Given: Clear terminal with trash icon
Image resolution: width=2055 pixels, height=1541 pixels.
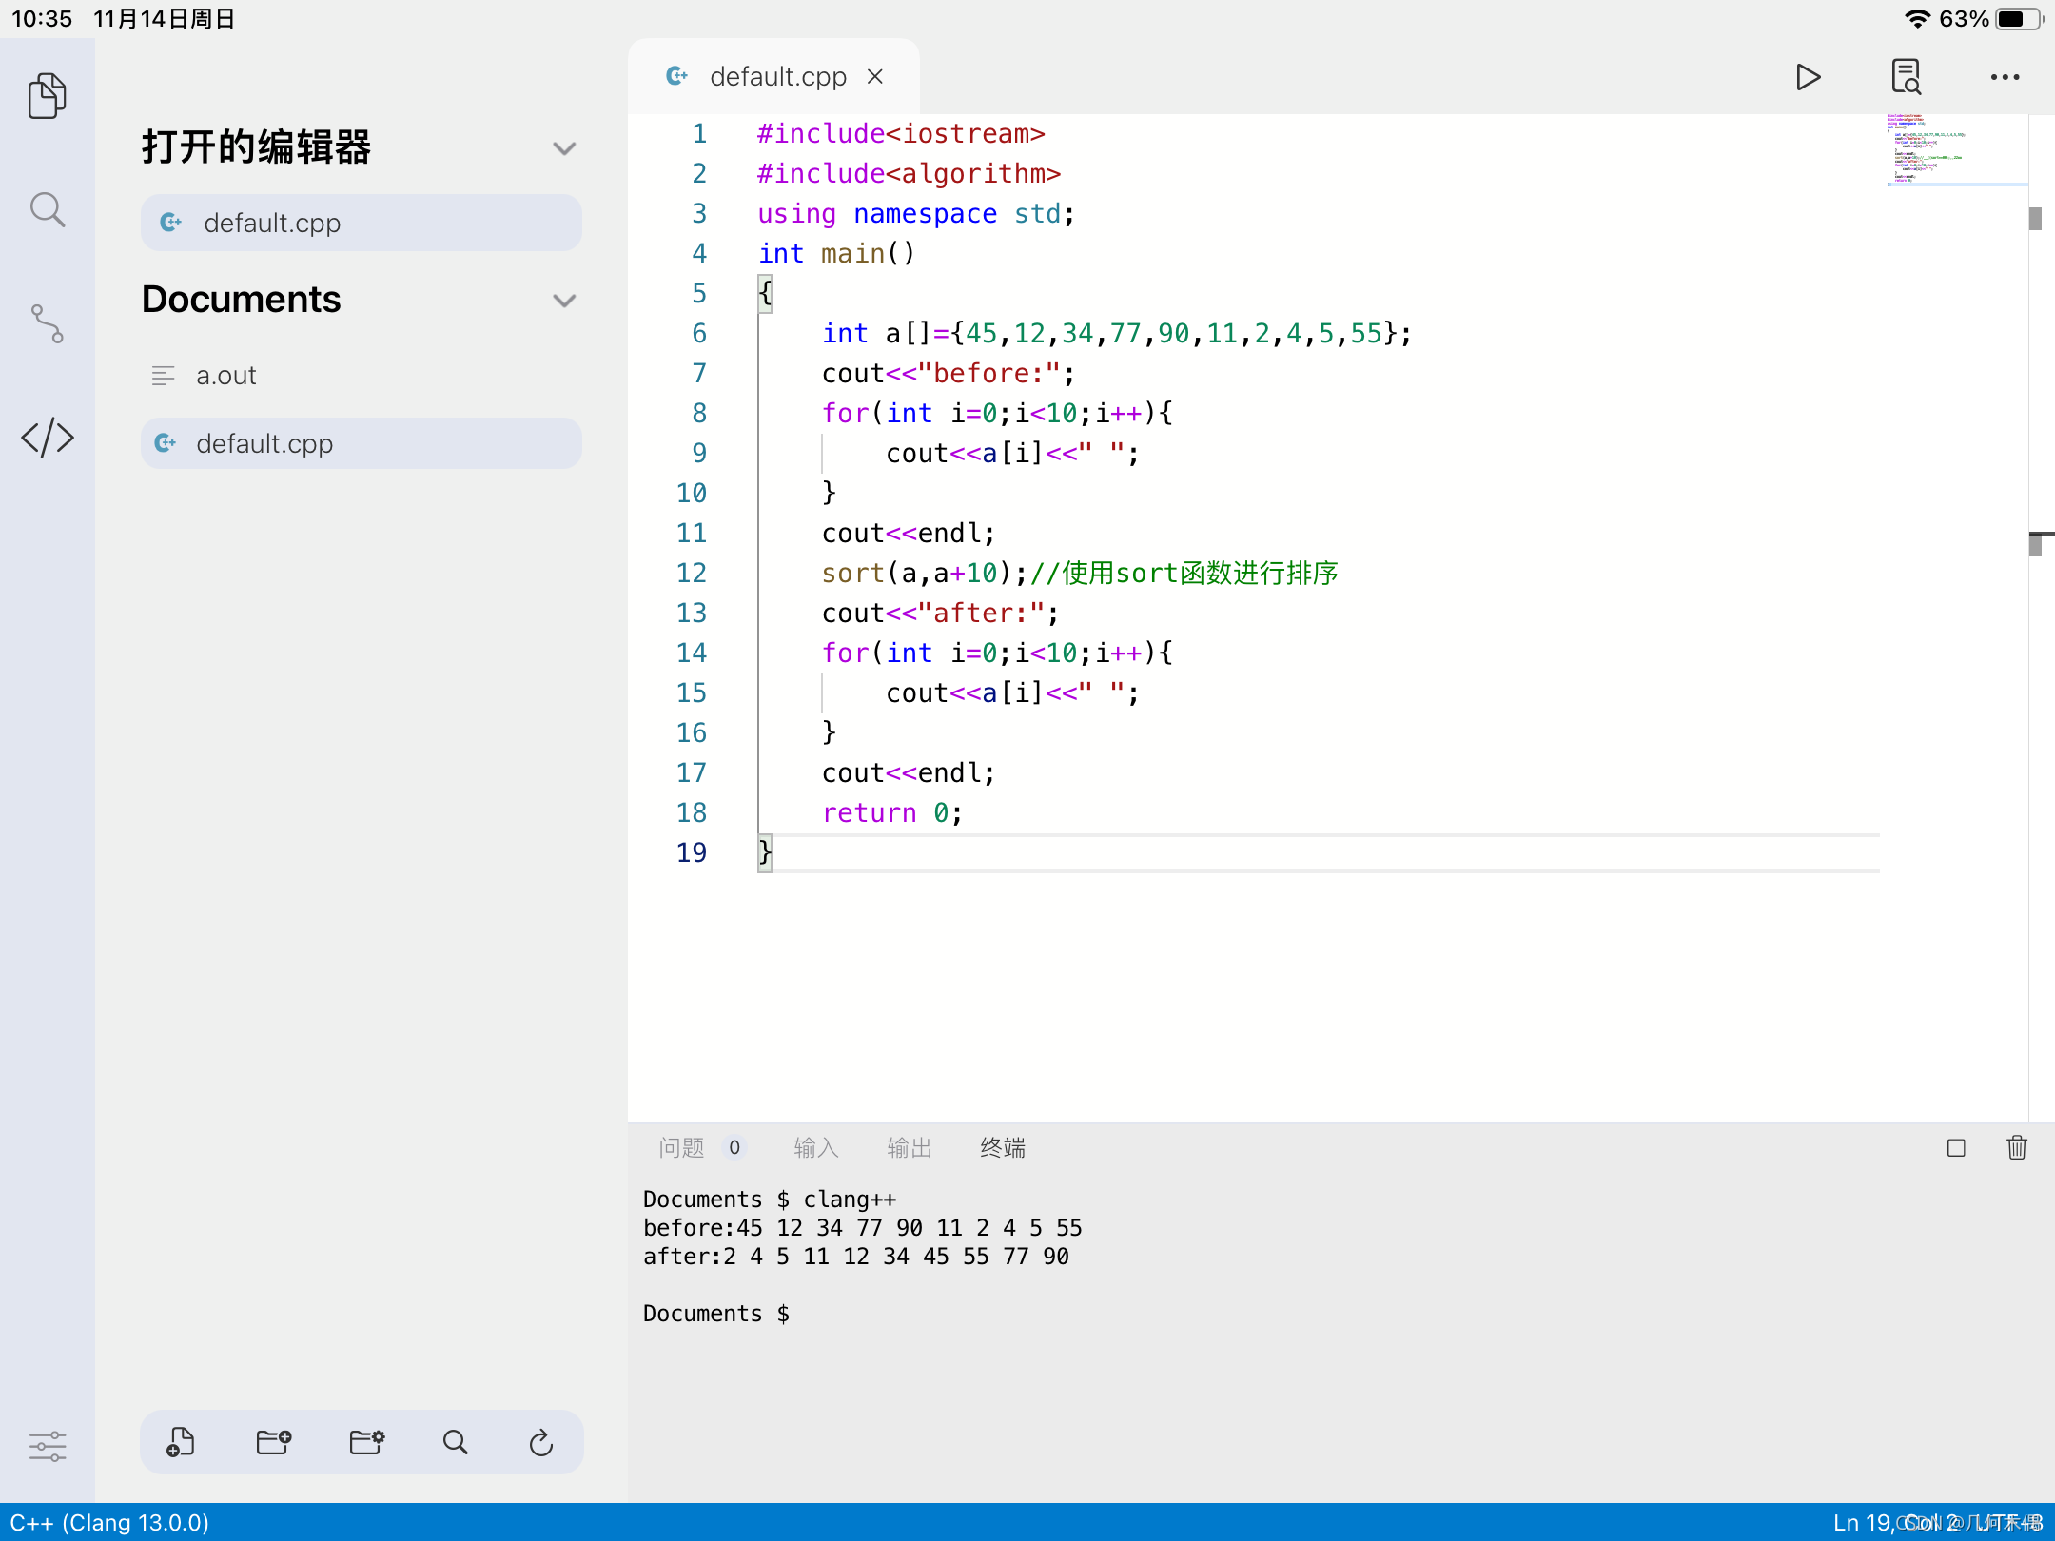Looking at the screenshot, I should pos(2016,1147).
